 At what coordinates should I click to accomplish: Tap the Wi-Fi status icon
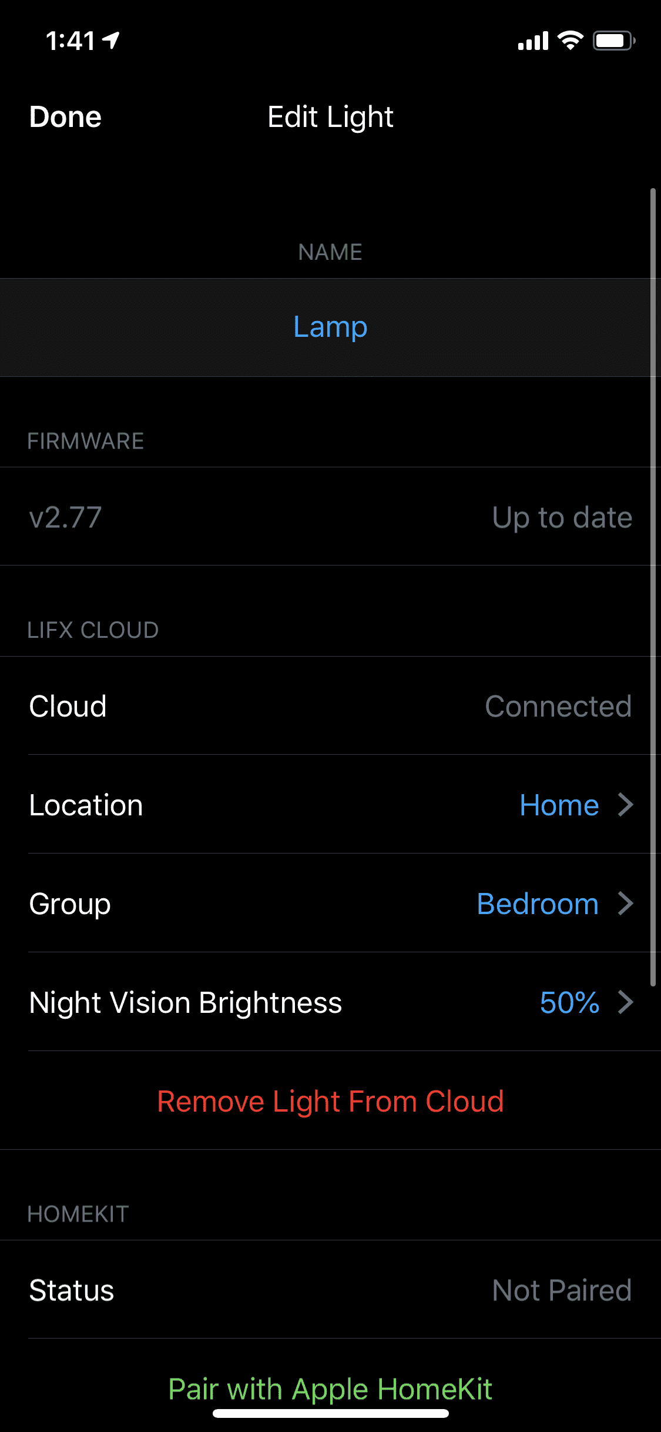[x=570, y=41]
